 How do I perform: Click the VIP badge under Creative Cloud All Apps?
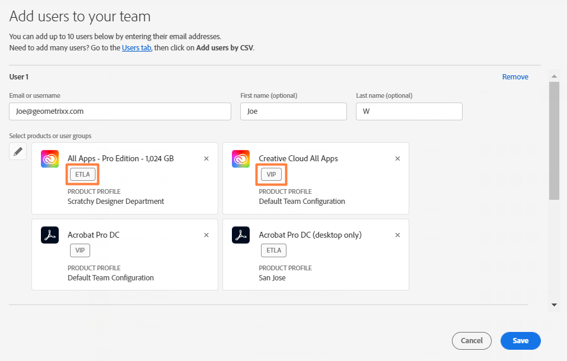pyautogui.click(x=271, y=174)
